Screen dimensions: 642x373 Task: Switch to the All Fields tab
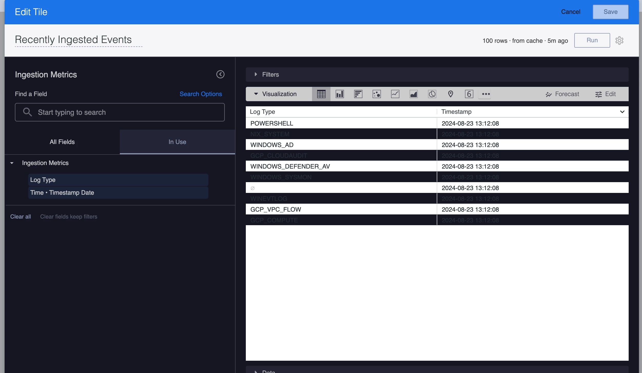click(62, 142)
